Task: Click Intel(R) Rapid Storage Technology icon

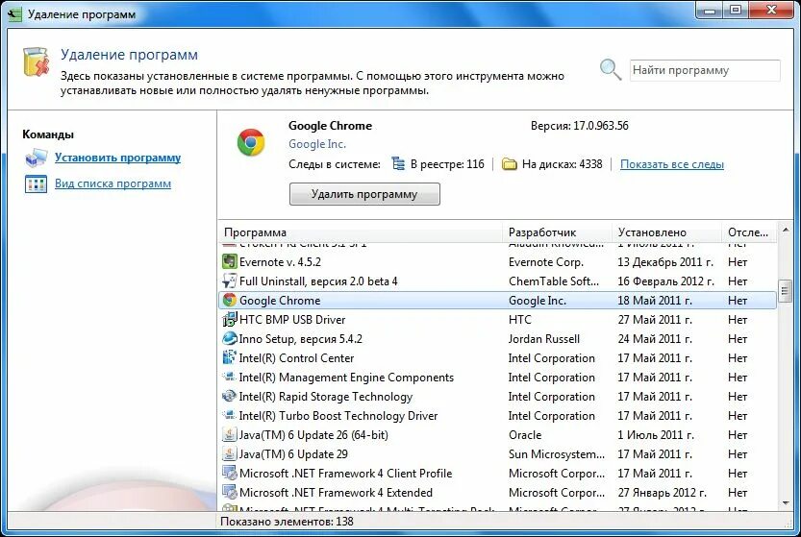Action: coord(230,396)
